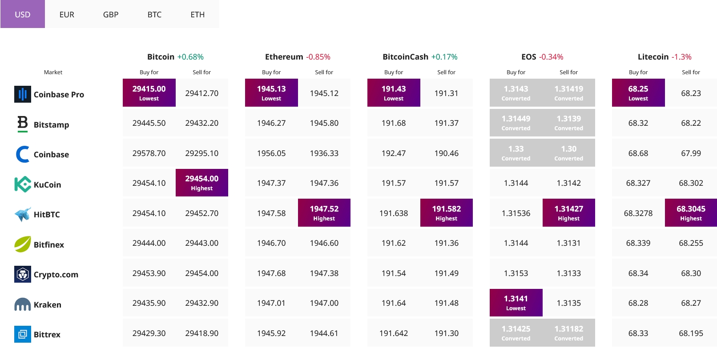717x348 pixels.
Task: Click KuCoin's highest Bitcoin sell 29454.00
Action: (202, 183)
